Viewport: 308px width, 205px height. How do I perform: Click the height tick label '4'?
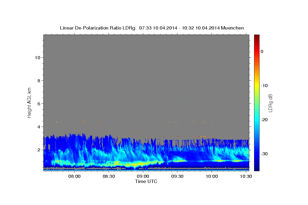(39, 127)
